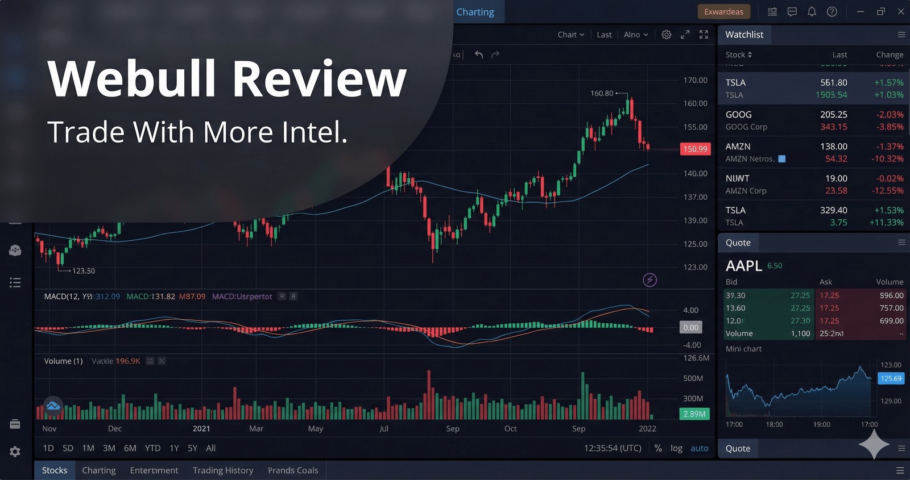Screen dimensions: 910x480
Task: Switch to Stocks bottom tab
Action: pos(55,470)
